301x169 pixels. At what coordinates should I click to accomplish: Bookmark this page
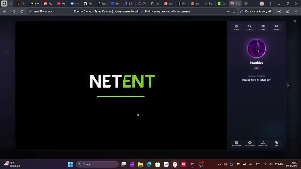(x=234, y=12)
